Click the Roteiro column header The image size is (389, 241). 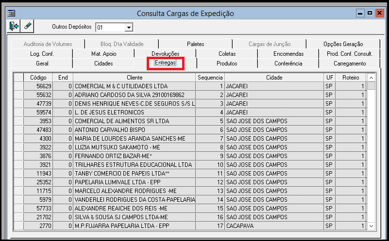(x=351, y=78)
